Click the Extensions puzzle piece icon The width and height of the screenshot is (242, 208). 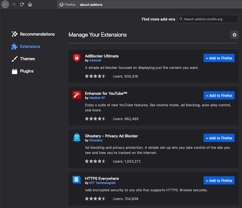15,46
